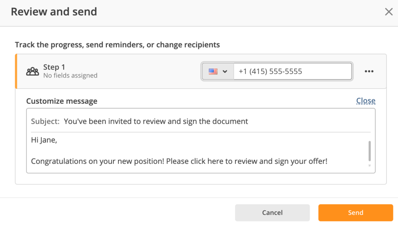
Task: Click the 'Customize message' heading
Action: (x=62, y=101)
